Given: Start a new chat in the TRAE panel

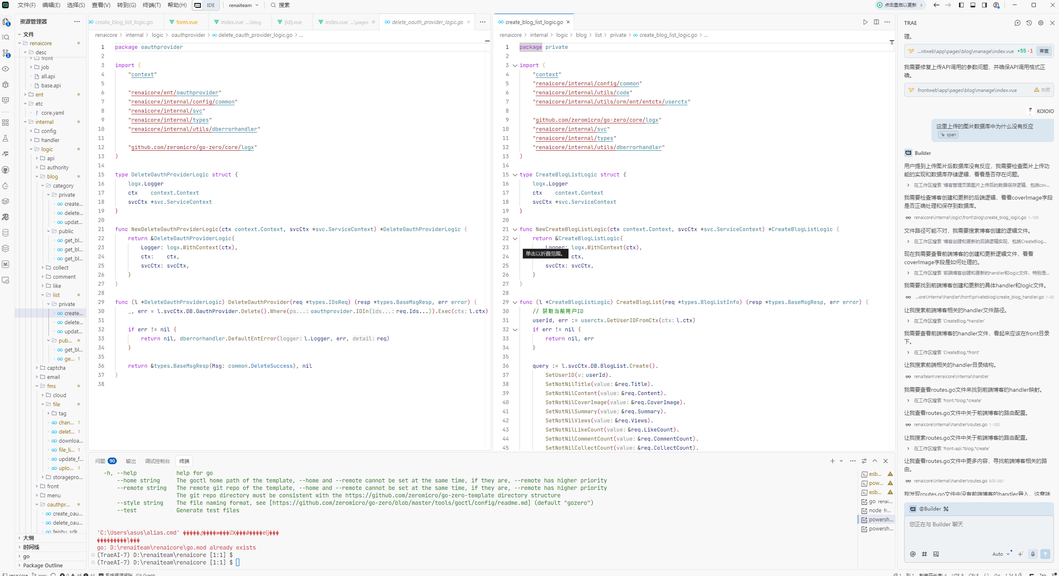Looking at the screenshot, I should (1017, 23).
